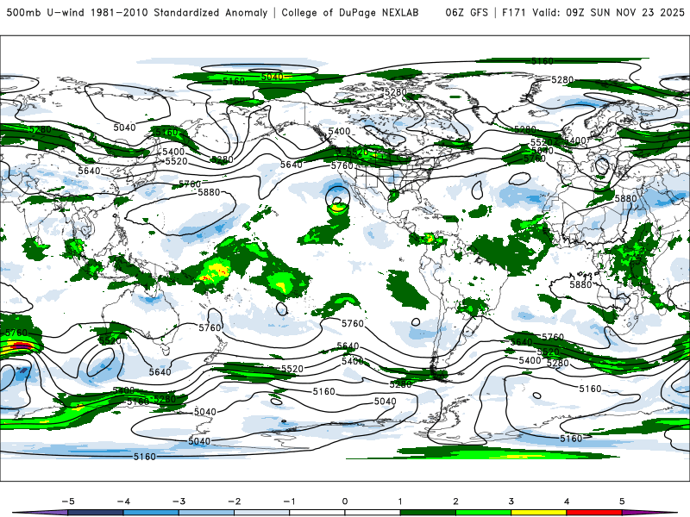Screen dimensions: 690x517
Task: Select the -3 label on the color scale
Action: (x=179, y=501)
